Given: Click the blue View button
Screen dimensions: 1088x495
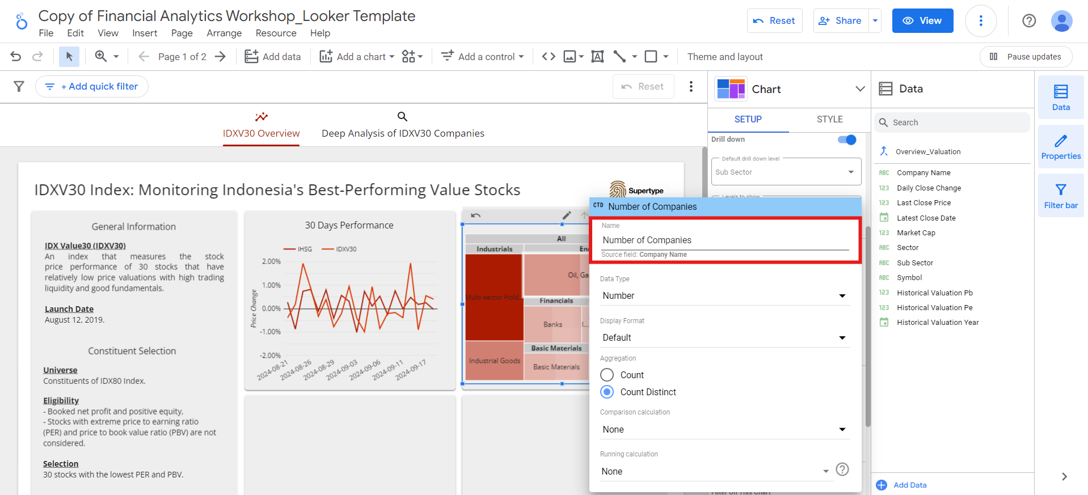Looking at the screenshot, I should 922,21.
